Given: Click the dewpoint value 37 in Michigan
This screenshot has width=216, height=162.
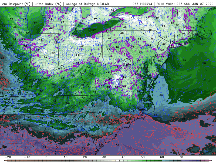Looking at the screenshot, I should (95, 19).
